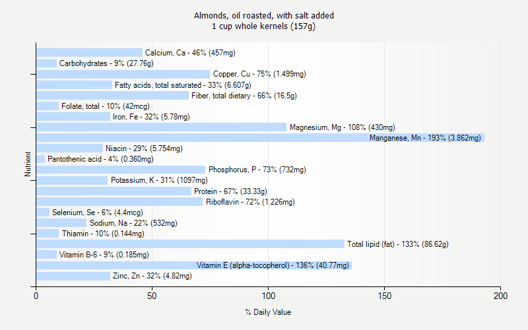Click the Total lipid (fat) bar
This screenshot has width=528, height=330.
pyautogui.click(x=190, y=244)
